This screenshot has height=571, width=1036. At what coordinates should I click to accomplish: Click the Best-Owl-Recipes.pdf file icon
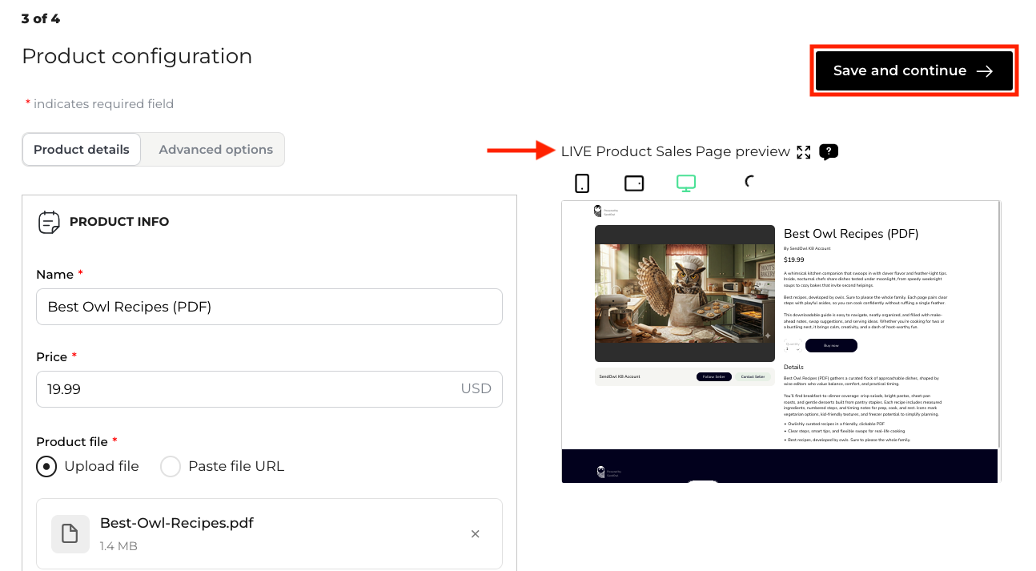coord(70,534)
